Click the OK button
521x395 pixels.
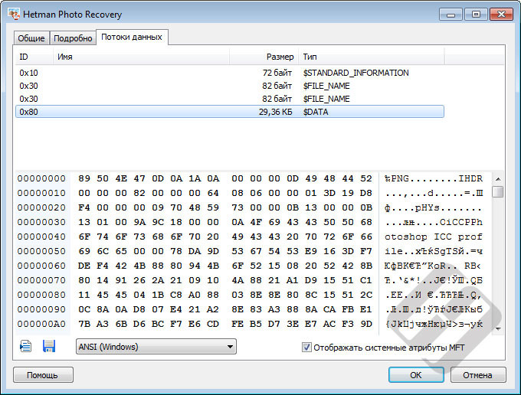[x=416, y=375]
